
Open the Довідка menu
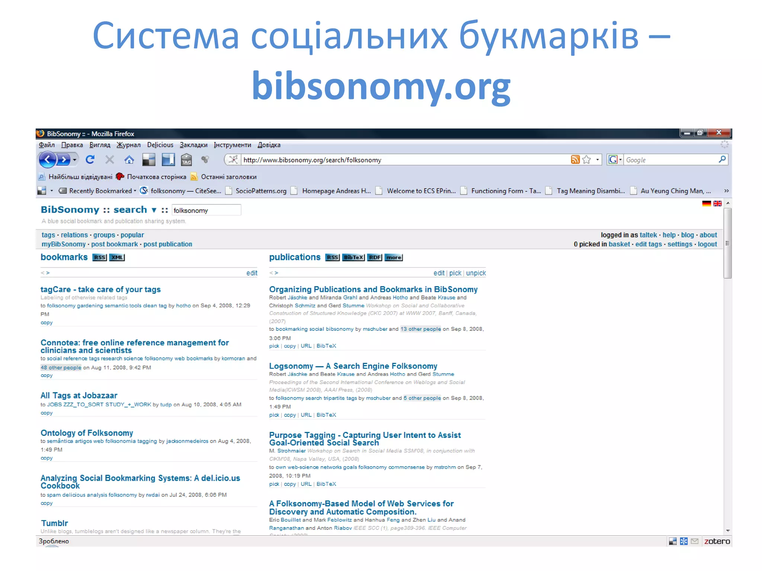click(x=269, y=145)
